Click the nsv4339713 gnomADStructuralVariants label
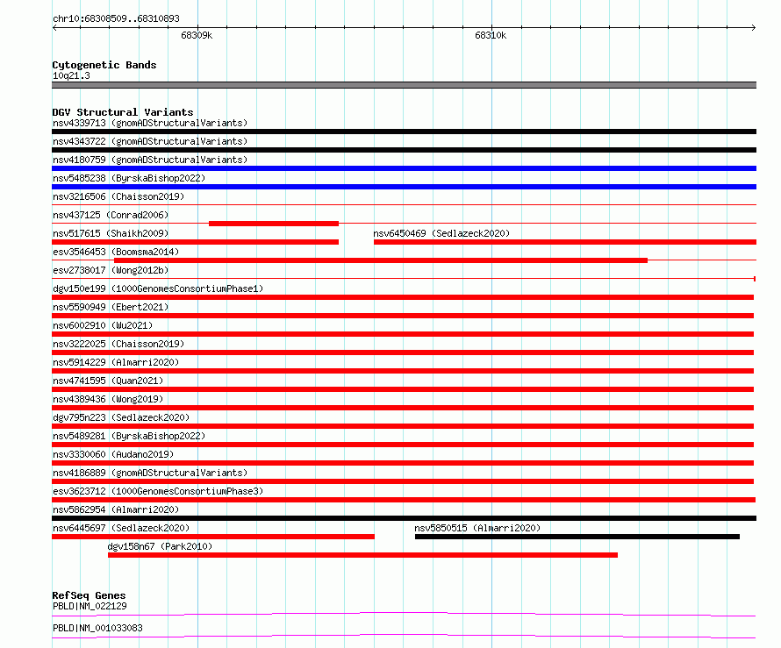Screen dimensions: 781x648 pyautogui.click(x=150, y=123)
